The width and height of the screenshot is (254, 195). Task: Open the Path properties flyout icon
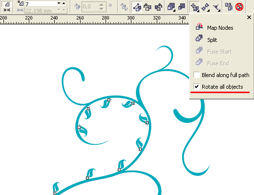pos(217,7)
